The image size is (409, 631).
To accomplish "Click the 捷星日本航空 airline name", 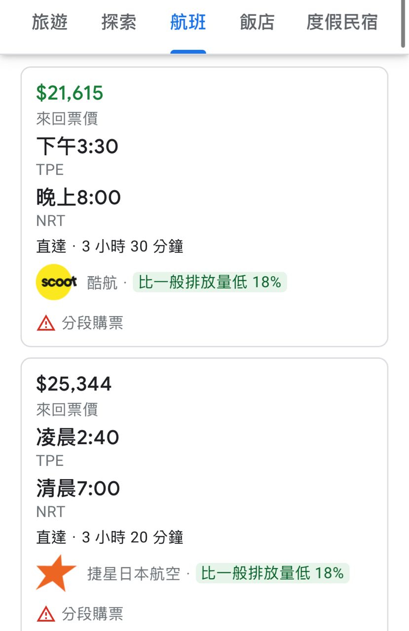I will (x=134, y=574).
